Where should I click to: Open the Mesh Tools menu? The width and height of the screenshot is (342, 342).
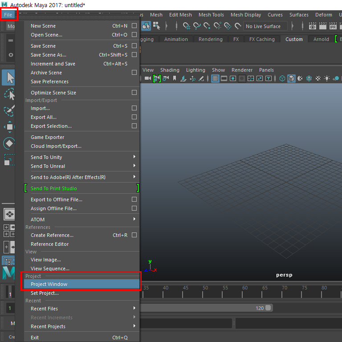(x=211, y=15)
